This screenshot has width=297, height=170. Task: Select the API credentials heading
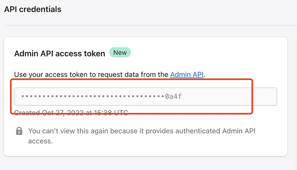point(33,9)
